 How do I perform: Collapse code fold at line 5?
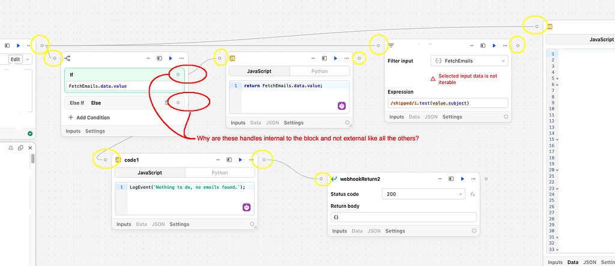(557, 79)
